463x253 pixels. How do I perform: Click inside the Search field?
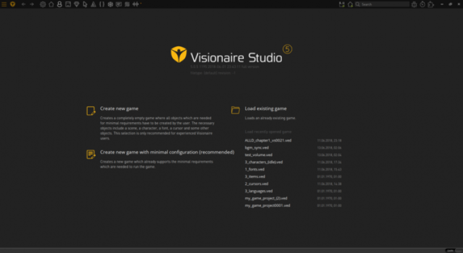pos(382,4)
